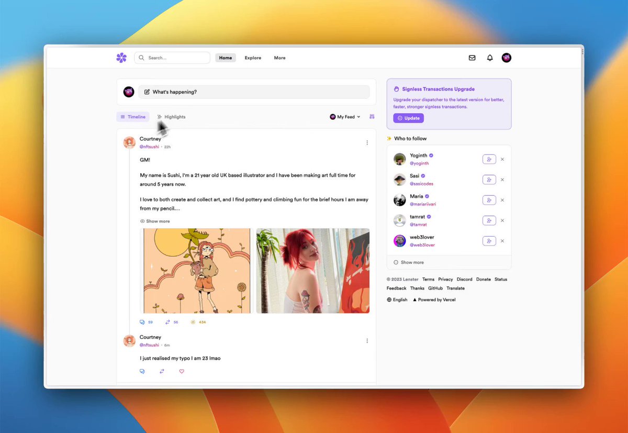Click the comment icon on the typo post
The height and width of the screenshot is (433, 628).
(x=142, y=371)
